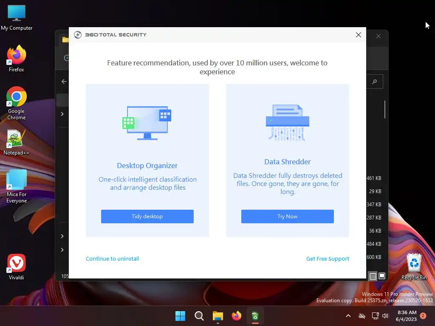Image resolution: width=435 pixels, height=326 pixels.
Task: Click the cloud sync tray icon
Action: [362, 316]
